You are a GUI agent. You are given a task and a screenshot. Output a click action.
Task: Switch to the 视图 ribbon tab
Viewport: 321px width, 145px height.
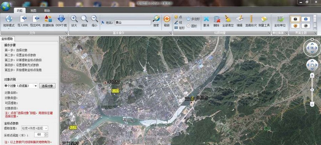coord(33,11)
